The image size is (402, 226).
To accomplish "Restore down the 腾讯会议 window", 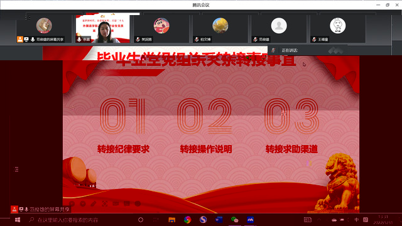I will (x=388, y=5).
